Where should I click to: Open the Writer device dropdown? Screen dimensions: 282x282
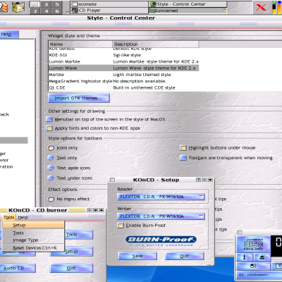pos(161,216)
